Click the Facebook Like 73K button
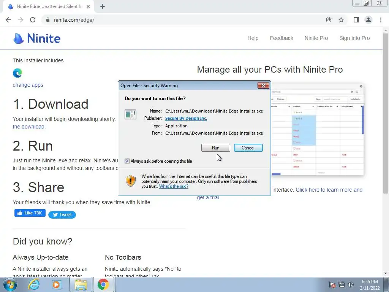Image resolution: width=389 pixels, height=292 pixels. [30, 213]
